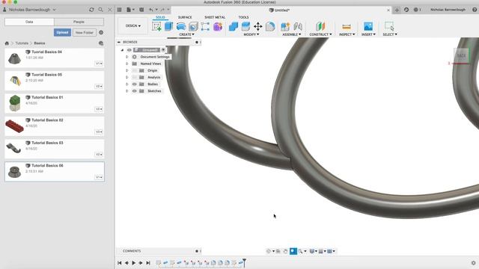Open the version dropdown for Tutorial Basics 04
This screenshot has width=479, height=269.
(x=99, y=64)
